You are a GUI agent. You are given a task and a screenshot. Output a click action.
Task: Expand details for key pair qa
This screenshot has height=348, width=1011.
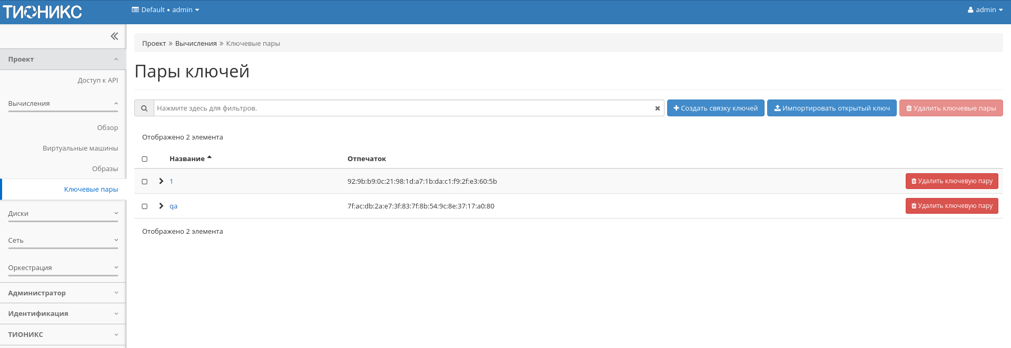pos(161,206)
